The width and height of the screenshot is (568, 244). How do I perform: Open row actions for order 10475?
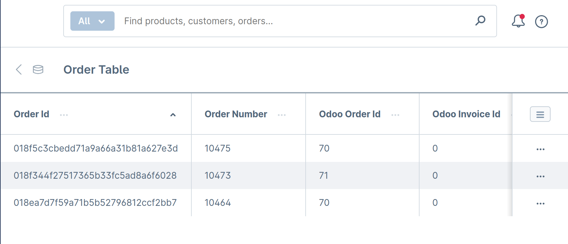[540, 149]
